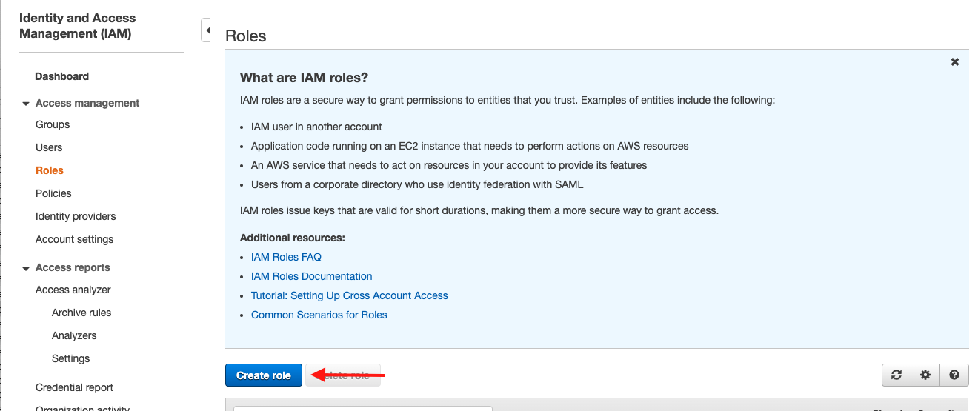The height and width of the screenshot is (411, 978).
Task: Open Credential report
Action: tap(74, 387)
